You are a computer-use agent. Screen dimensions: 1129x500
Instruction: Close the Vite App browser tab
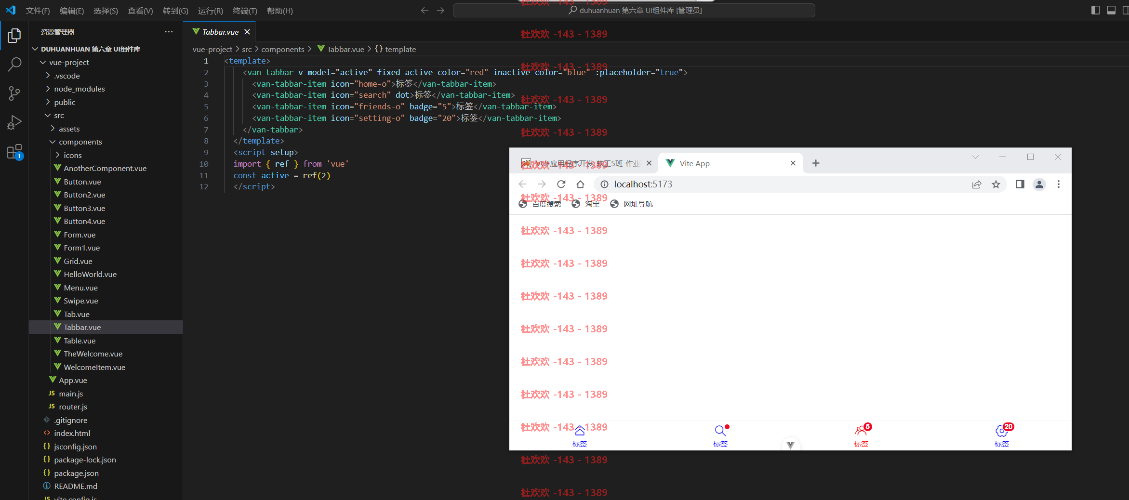click(793, 163)
